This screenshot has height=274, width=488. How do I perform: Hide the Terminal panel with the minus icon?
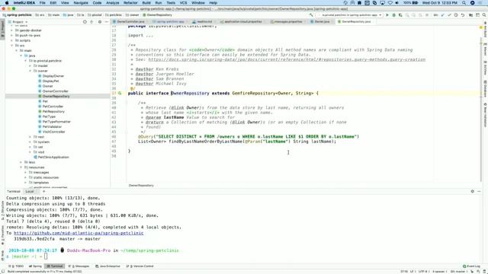(x=480, y=191)
